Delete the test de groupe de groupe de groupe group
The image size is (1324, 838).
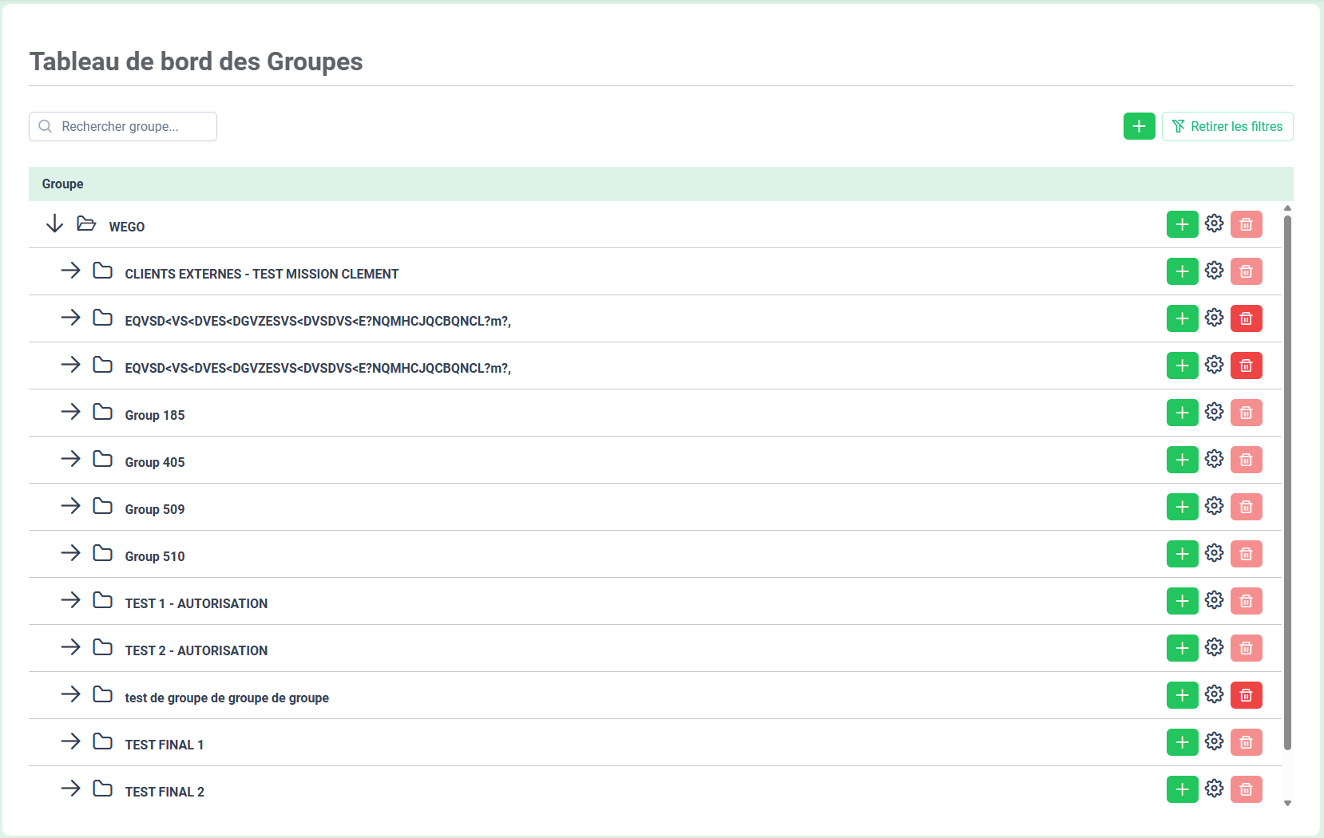pos(1246,695)
